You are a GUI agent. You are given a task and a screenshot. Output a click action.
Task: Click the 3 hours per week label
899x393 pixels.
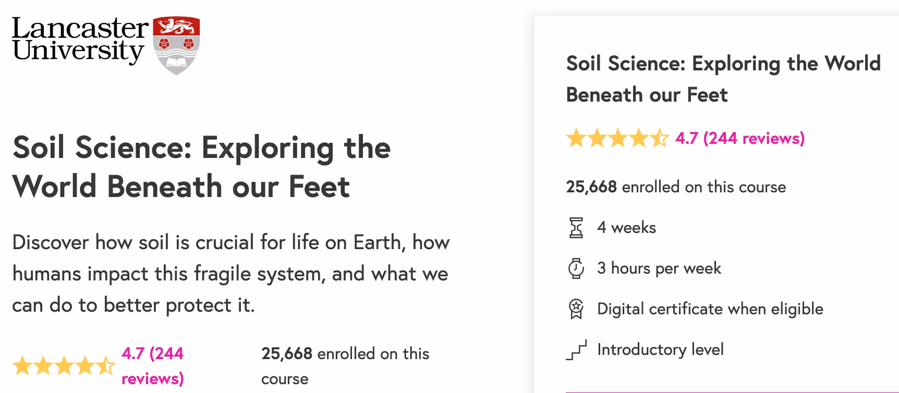click(x=659, y=268)
